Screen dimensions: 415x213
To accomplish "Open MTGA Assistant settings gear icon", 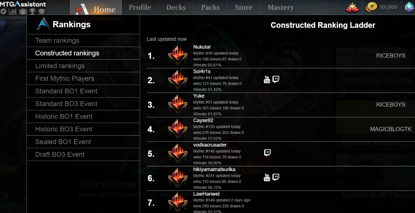I will (x=3, y=12).
